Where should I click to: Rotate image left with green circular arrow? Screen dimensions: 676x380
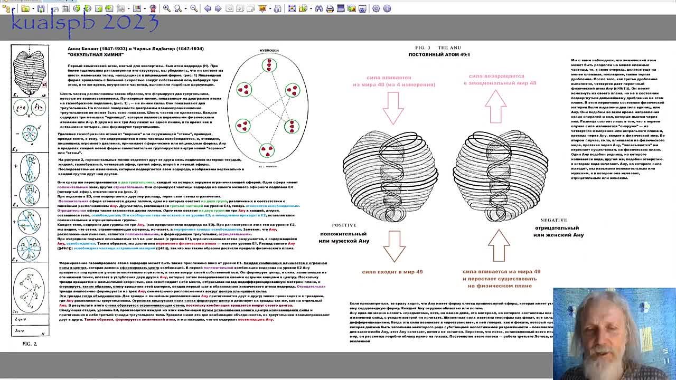[x=77, y=8]
